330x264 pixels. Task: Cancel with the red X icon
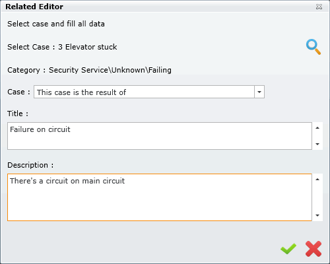313,249
